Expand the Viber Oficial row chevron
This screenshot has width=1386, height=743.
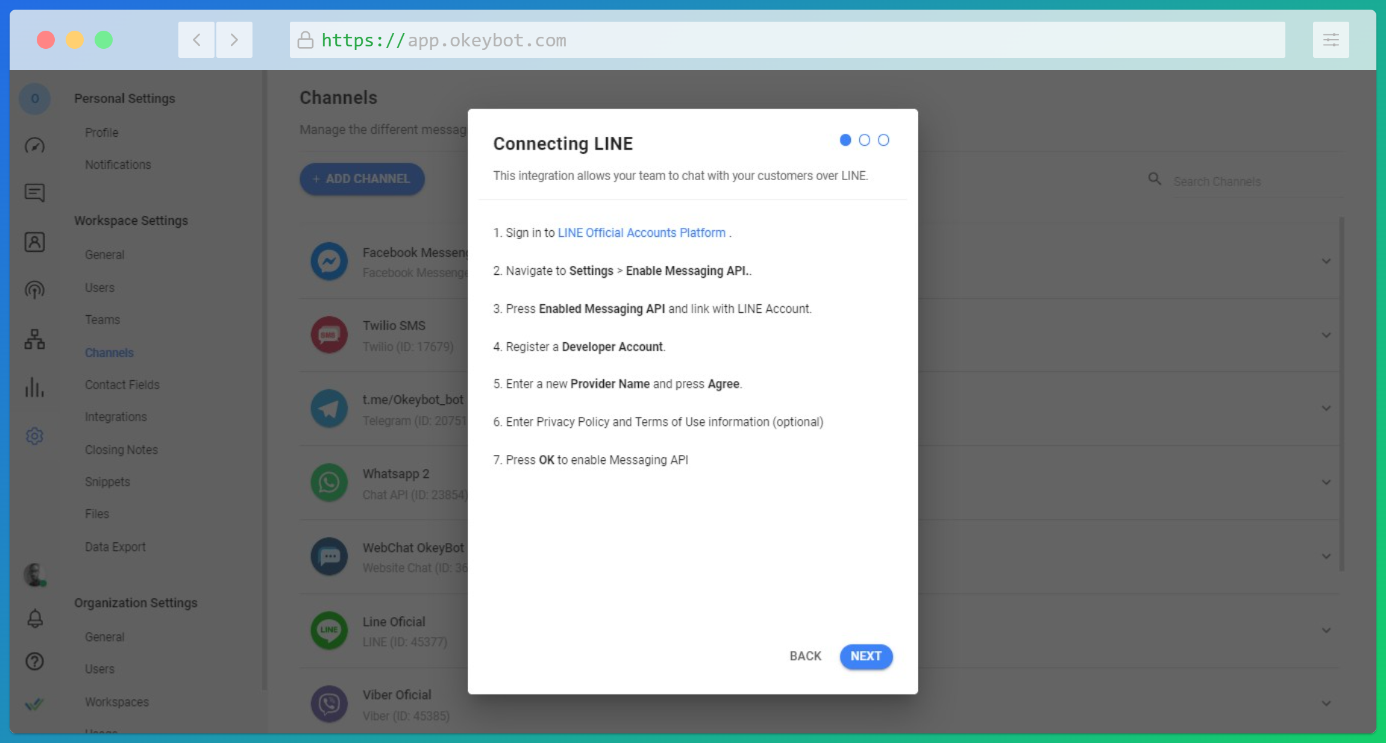tap(1326, 703)
